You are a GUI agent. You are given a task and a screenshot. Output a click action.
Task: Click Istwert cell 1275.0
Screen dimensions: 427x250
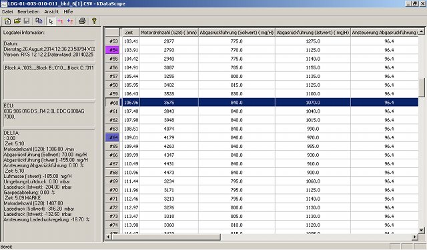313,41
